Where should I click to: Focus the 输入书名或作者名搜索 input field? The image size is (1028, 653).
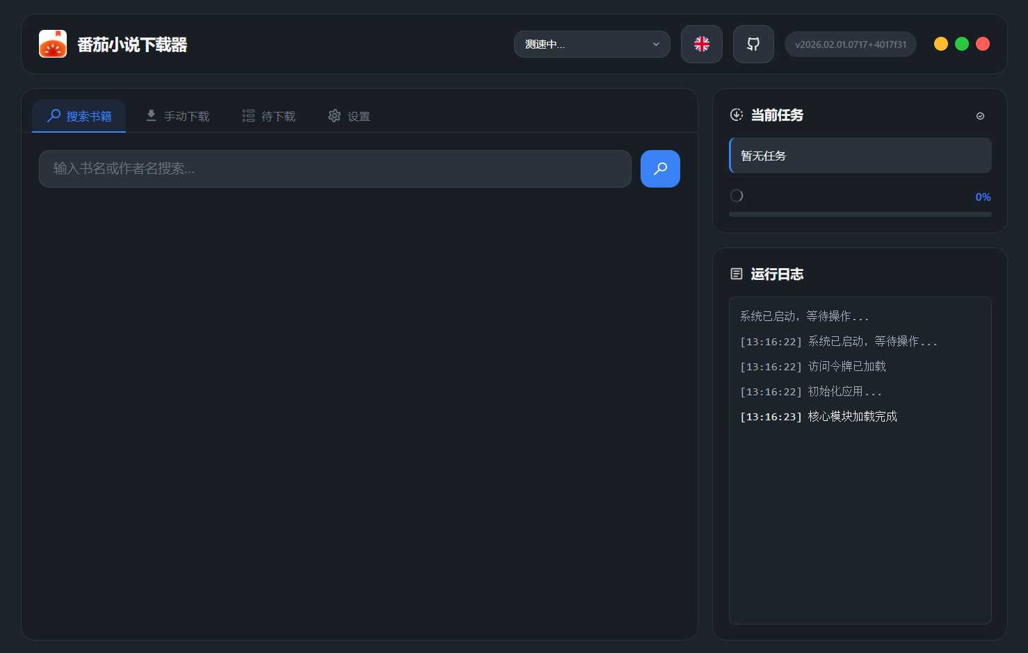335,169
